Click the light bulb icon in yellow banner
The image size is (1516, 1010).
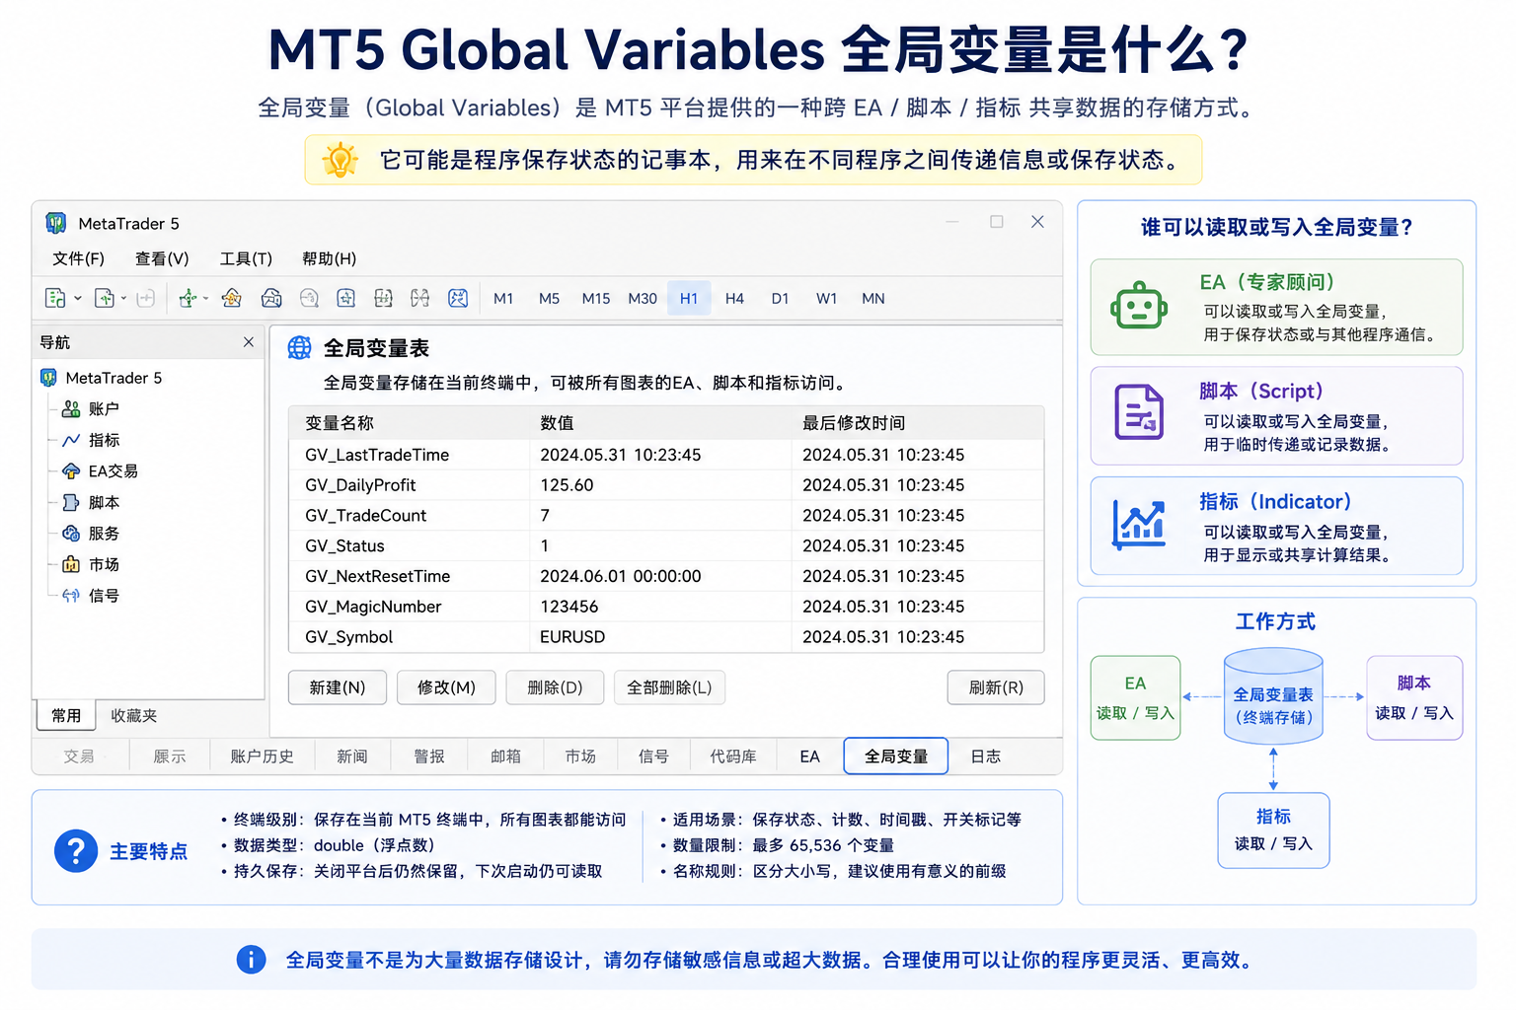pos(341,160)
